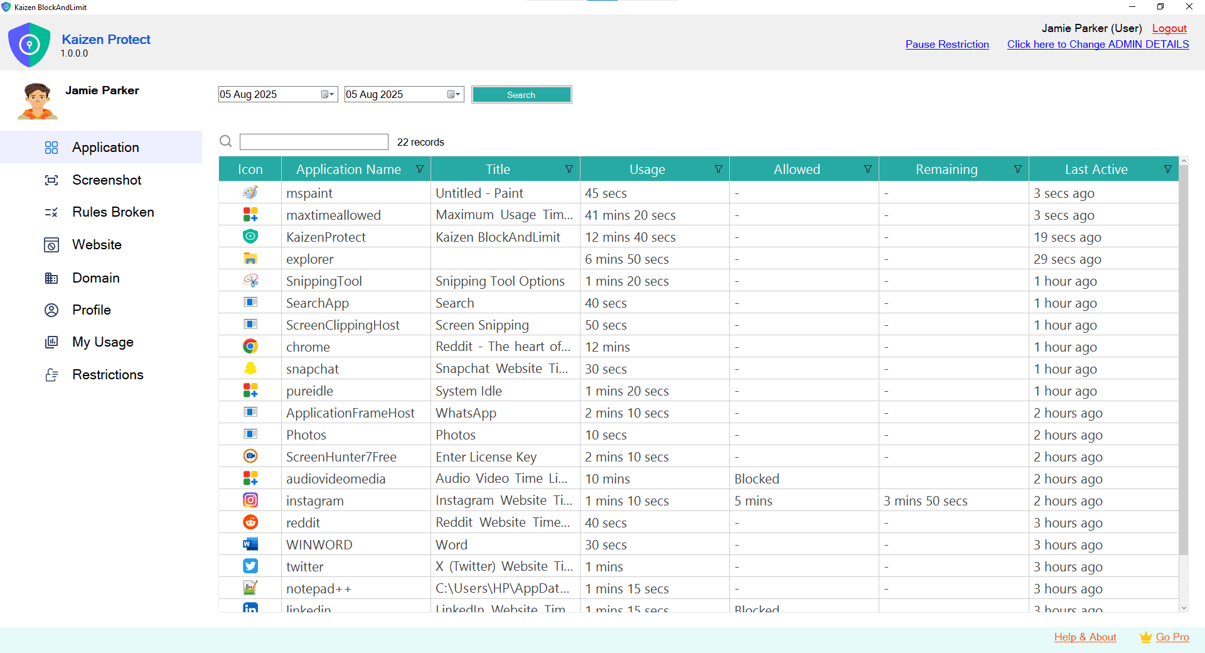Select the Website sidebar icon
This screenshot has width=1205, height=653.
click(x=51, y=245)
